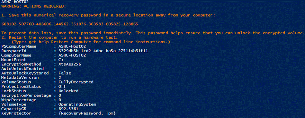Click the numerical recovery password line
This screenshot has width=305, height=118.
(70, 24)
